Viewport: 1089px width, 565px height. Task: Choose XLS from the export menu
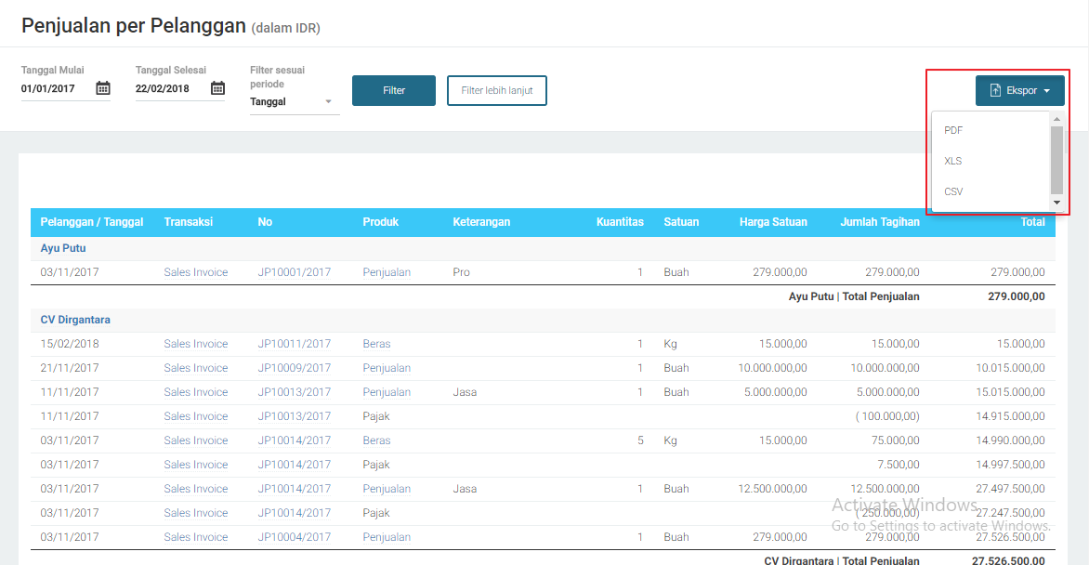pos(953,162)
